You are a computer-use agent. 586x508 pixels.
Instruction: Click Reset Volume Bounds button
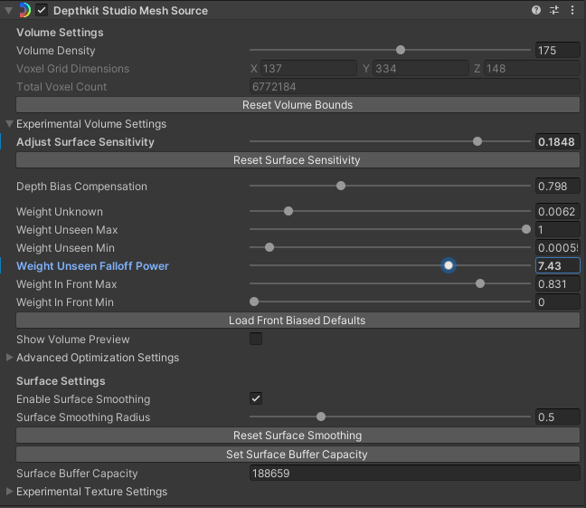pyautogui.click(x=298, y=105)
